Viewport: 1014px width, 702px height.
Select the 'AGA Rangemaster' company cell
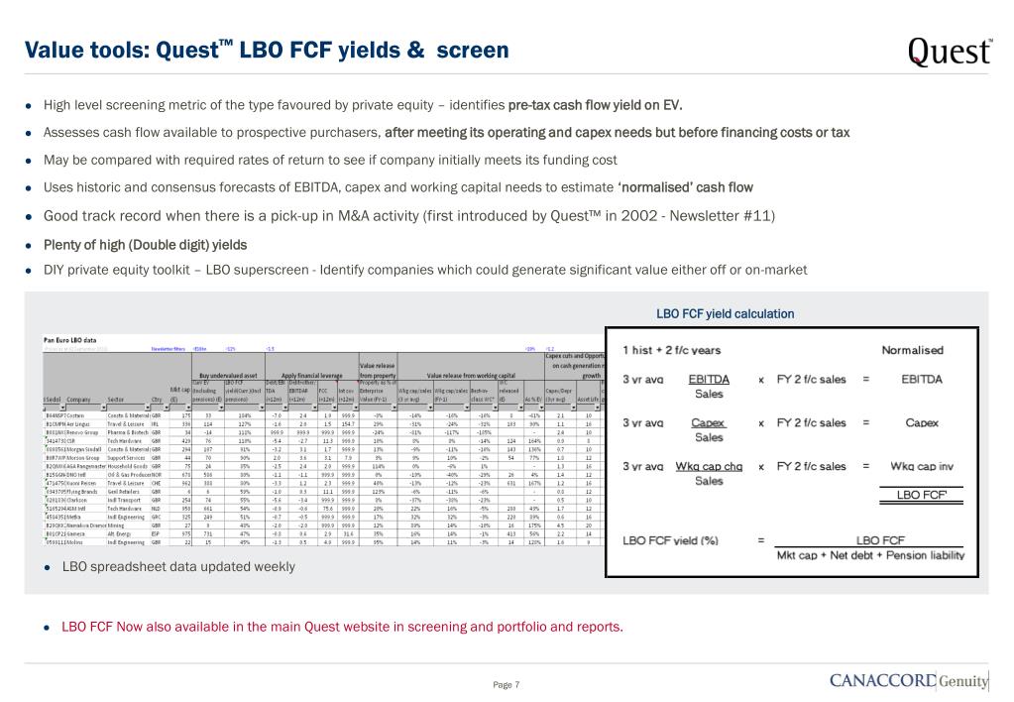(86, 466)
